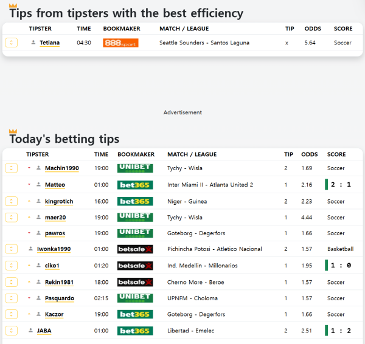Click Unibet logo in Machin1990's row
This screenshot has width=365, height=344.
134,168
